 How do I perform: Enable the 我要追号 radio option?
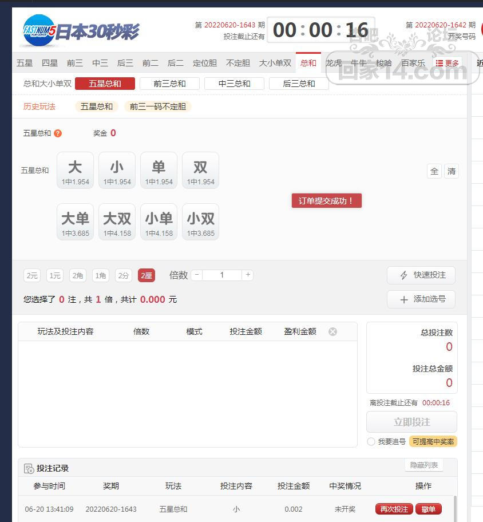point(371,442)
